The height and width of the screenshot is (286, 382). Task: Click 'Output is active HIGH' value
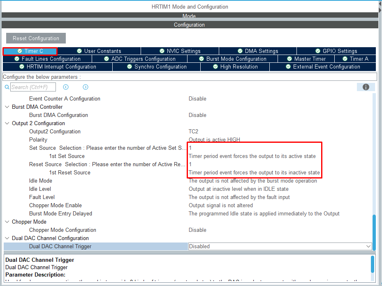[x=214, y=140]
